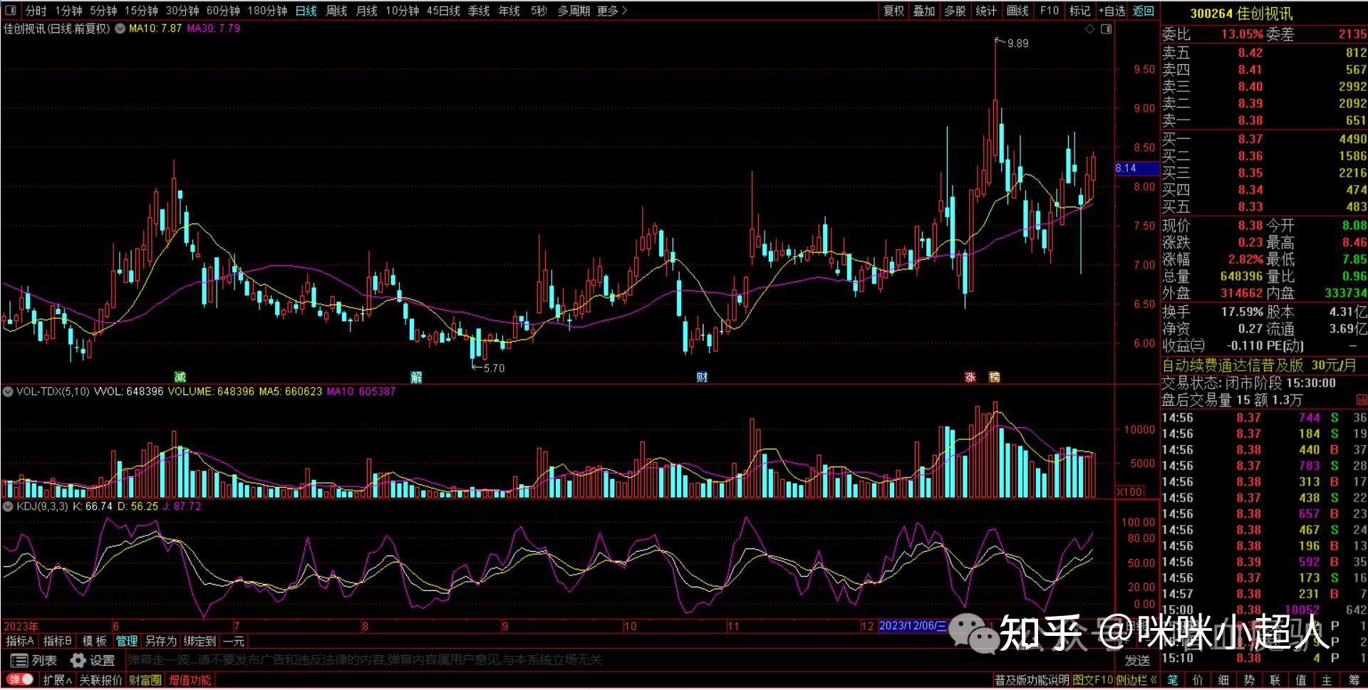Image resolution: width=1368 pixels, height=690 pixels.
Task: Toggle the 弹 bullet-comments switch
Action: [19, 679]
